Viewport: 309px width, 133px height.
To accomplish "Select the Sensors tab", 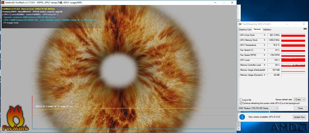I will [257, 29].
